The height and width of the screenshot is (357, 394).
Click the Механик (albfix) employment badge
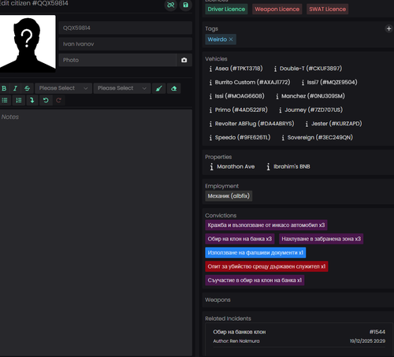229,196
